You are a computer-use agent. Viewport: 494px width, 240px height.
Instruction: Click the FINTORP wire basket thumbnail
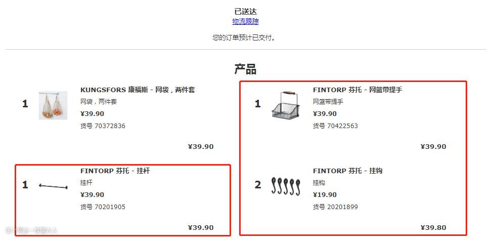[285, 104]
